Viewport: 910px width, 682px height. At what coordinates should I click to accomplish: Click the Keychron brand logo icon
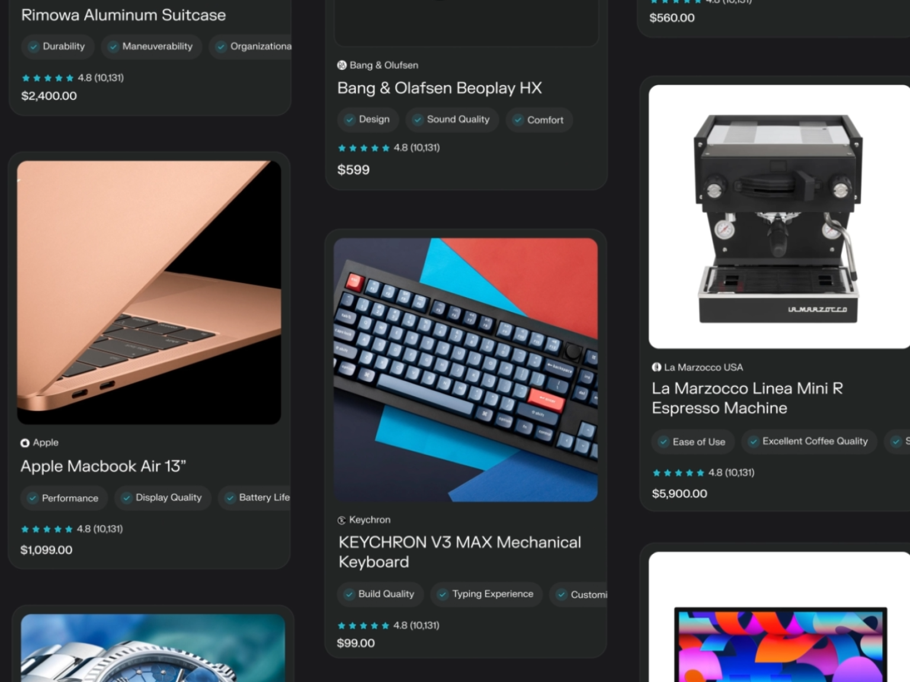tap(341, 520)
